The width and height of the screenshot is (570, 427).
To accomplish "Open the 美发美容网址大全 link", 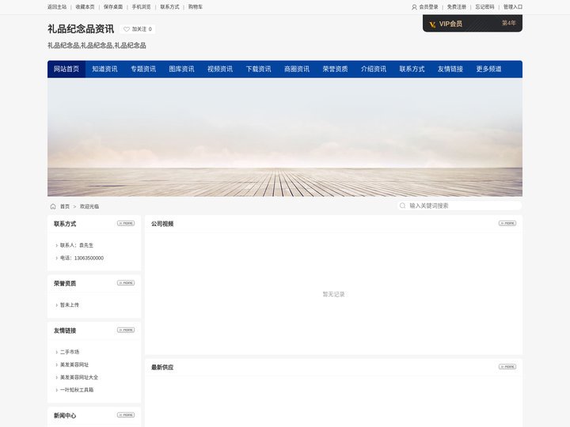I will coord(79,377).
